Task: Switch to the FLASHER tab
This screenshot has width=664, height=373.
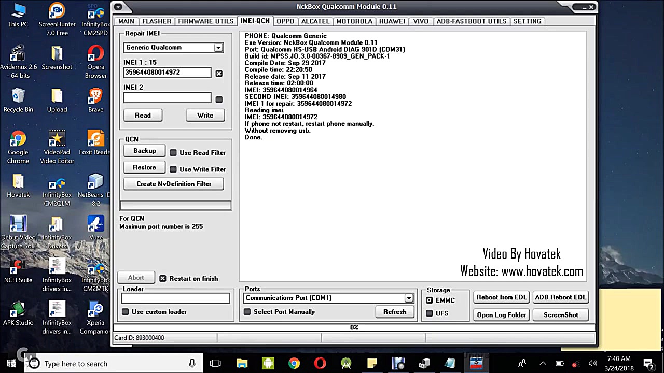Action: (x=157, y=21)
